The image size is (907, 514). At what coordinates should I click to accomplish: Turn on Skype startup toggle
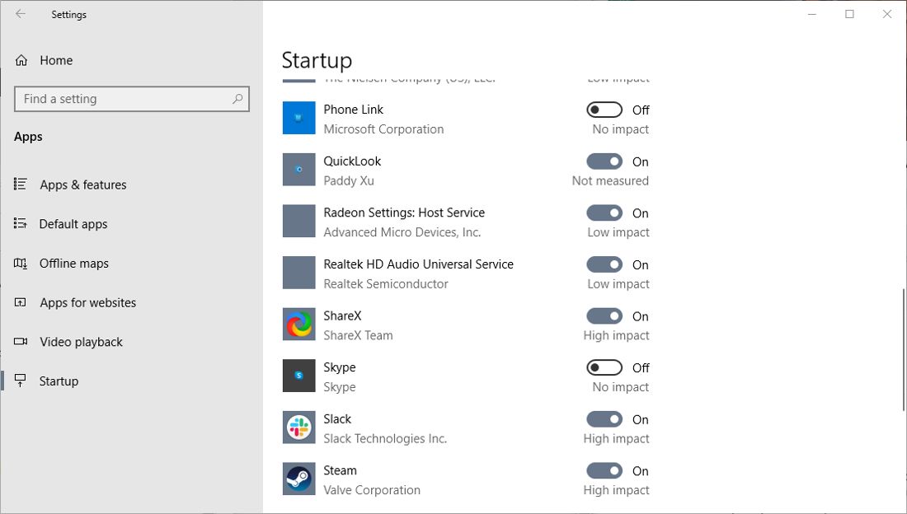pos(604,367)
